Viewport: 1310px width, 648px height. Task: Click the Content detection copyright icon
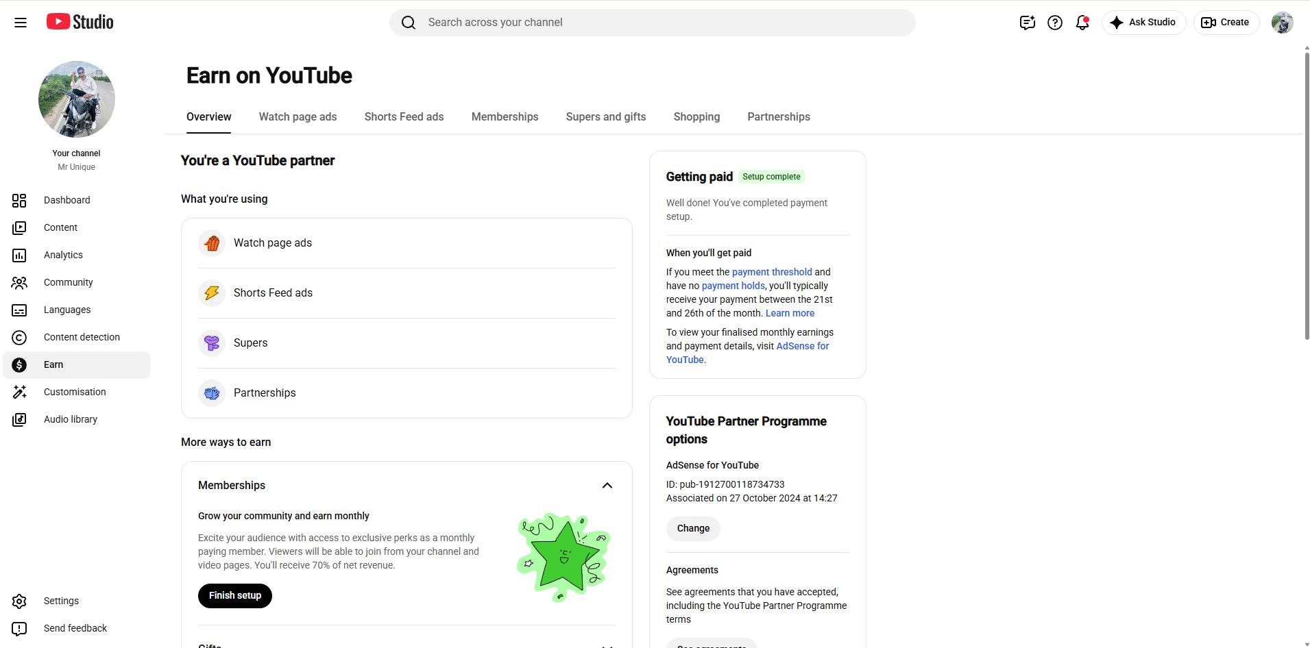point(19,337)
